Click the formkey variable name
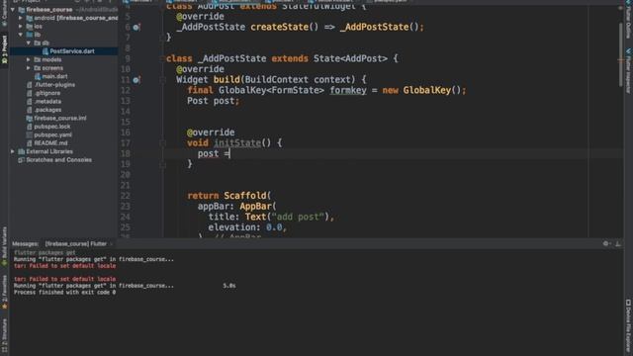Image resolution: width=633 pixels, height=356 pixels. 348,90
